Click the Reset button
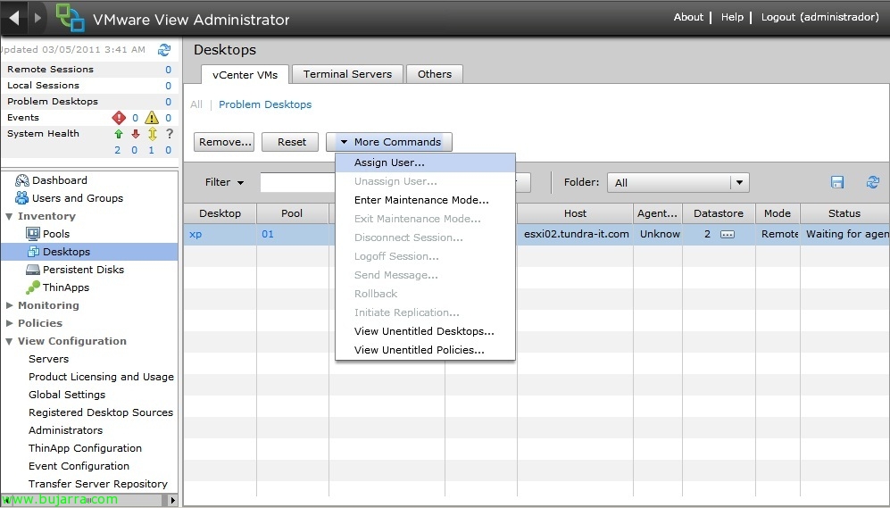Viewport: 890px width, 508px height. point(290,142)
